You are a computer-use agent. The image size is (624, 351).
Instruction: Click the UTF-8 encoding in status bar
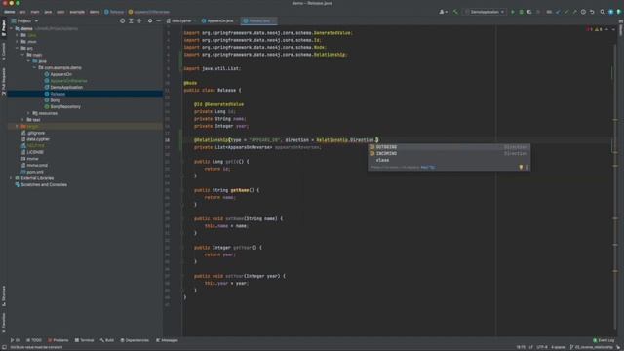(x=542, y=347)
